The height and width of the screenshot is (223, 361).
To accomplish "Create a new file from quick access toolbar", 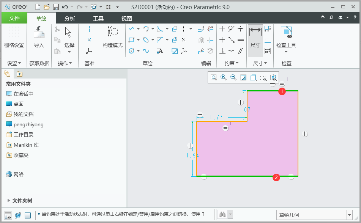I will [38, 7].
